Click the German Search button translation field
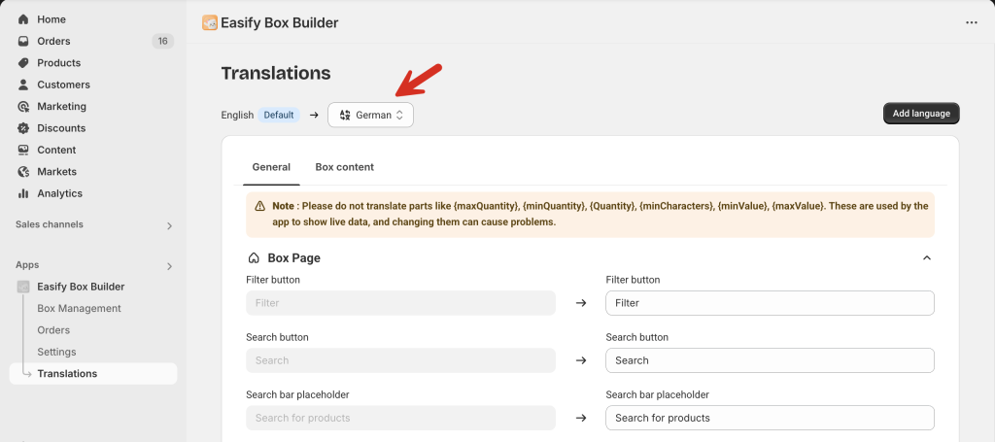Viewport: 995px width, 442px height. tap(770, 360)
